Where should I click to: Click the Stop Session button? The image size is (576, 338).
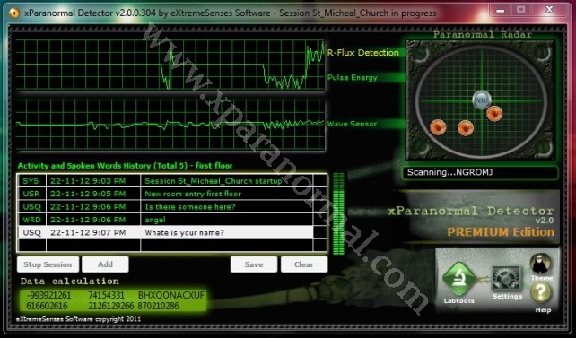click(48, 264)
